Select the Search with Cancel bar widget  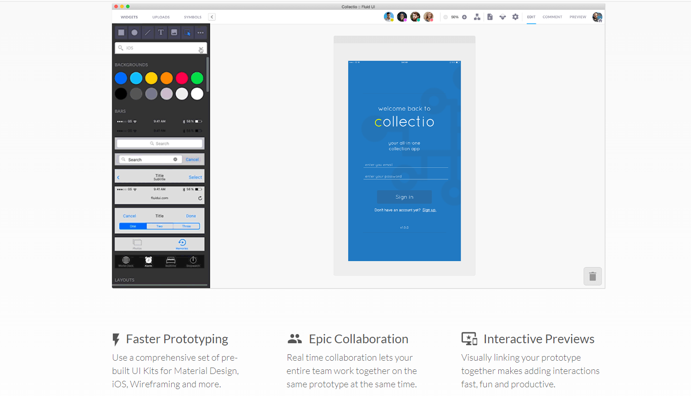(159, 160)
